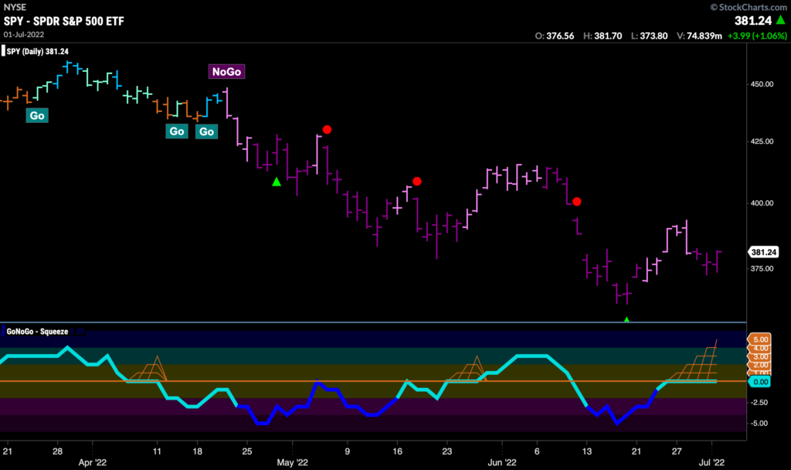This screenshot has height=470, width=791.
Task: Click the SPY - SPDR S&P 500 ETF title
Action: pyautogui.click(x=63, y=21)
